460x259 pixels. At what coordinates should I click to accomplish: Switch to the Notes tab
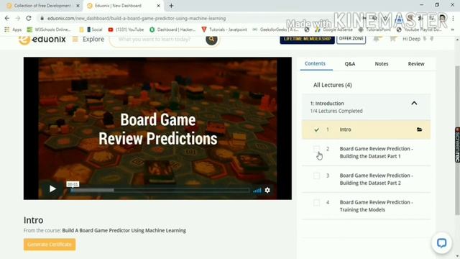click(382, 64)
